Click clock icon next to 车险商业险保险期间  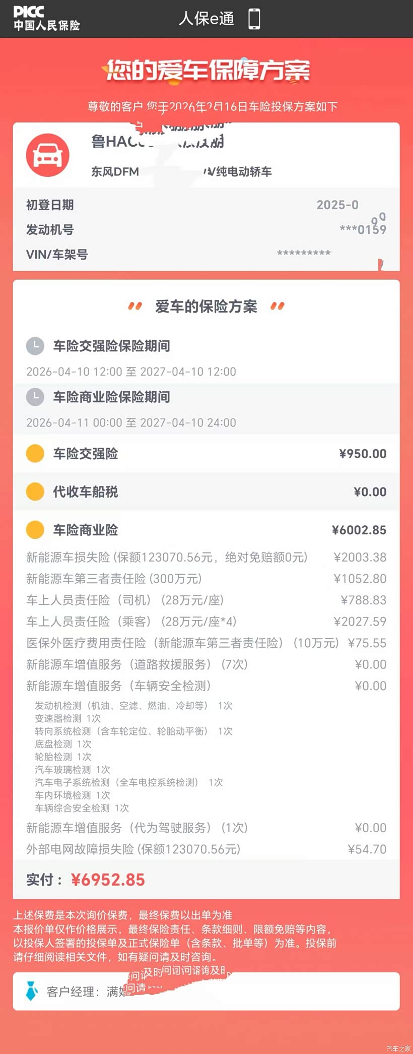35,397
